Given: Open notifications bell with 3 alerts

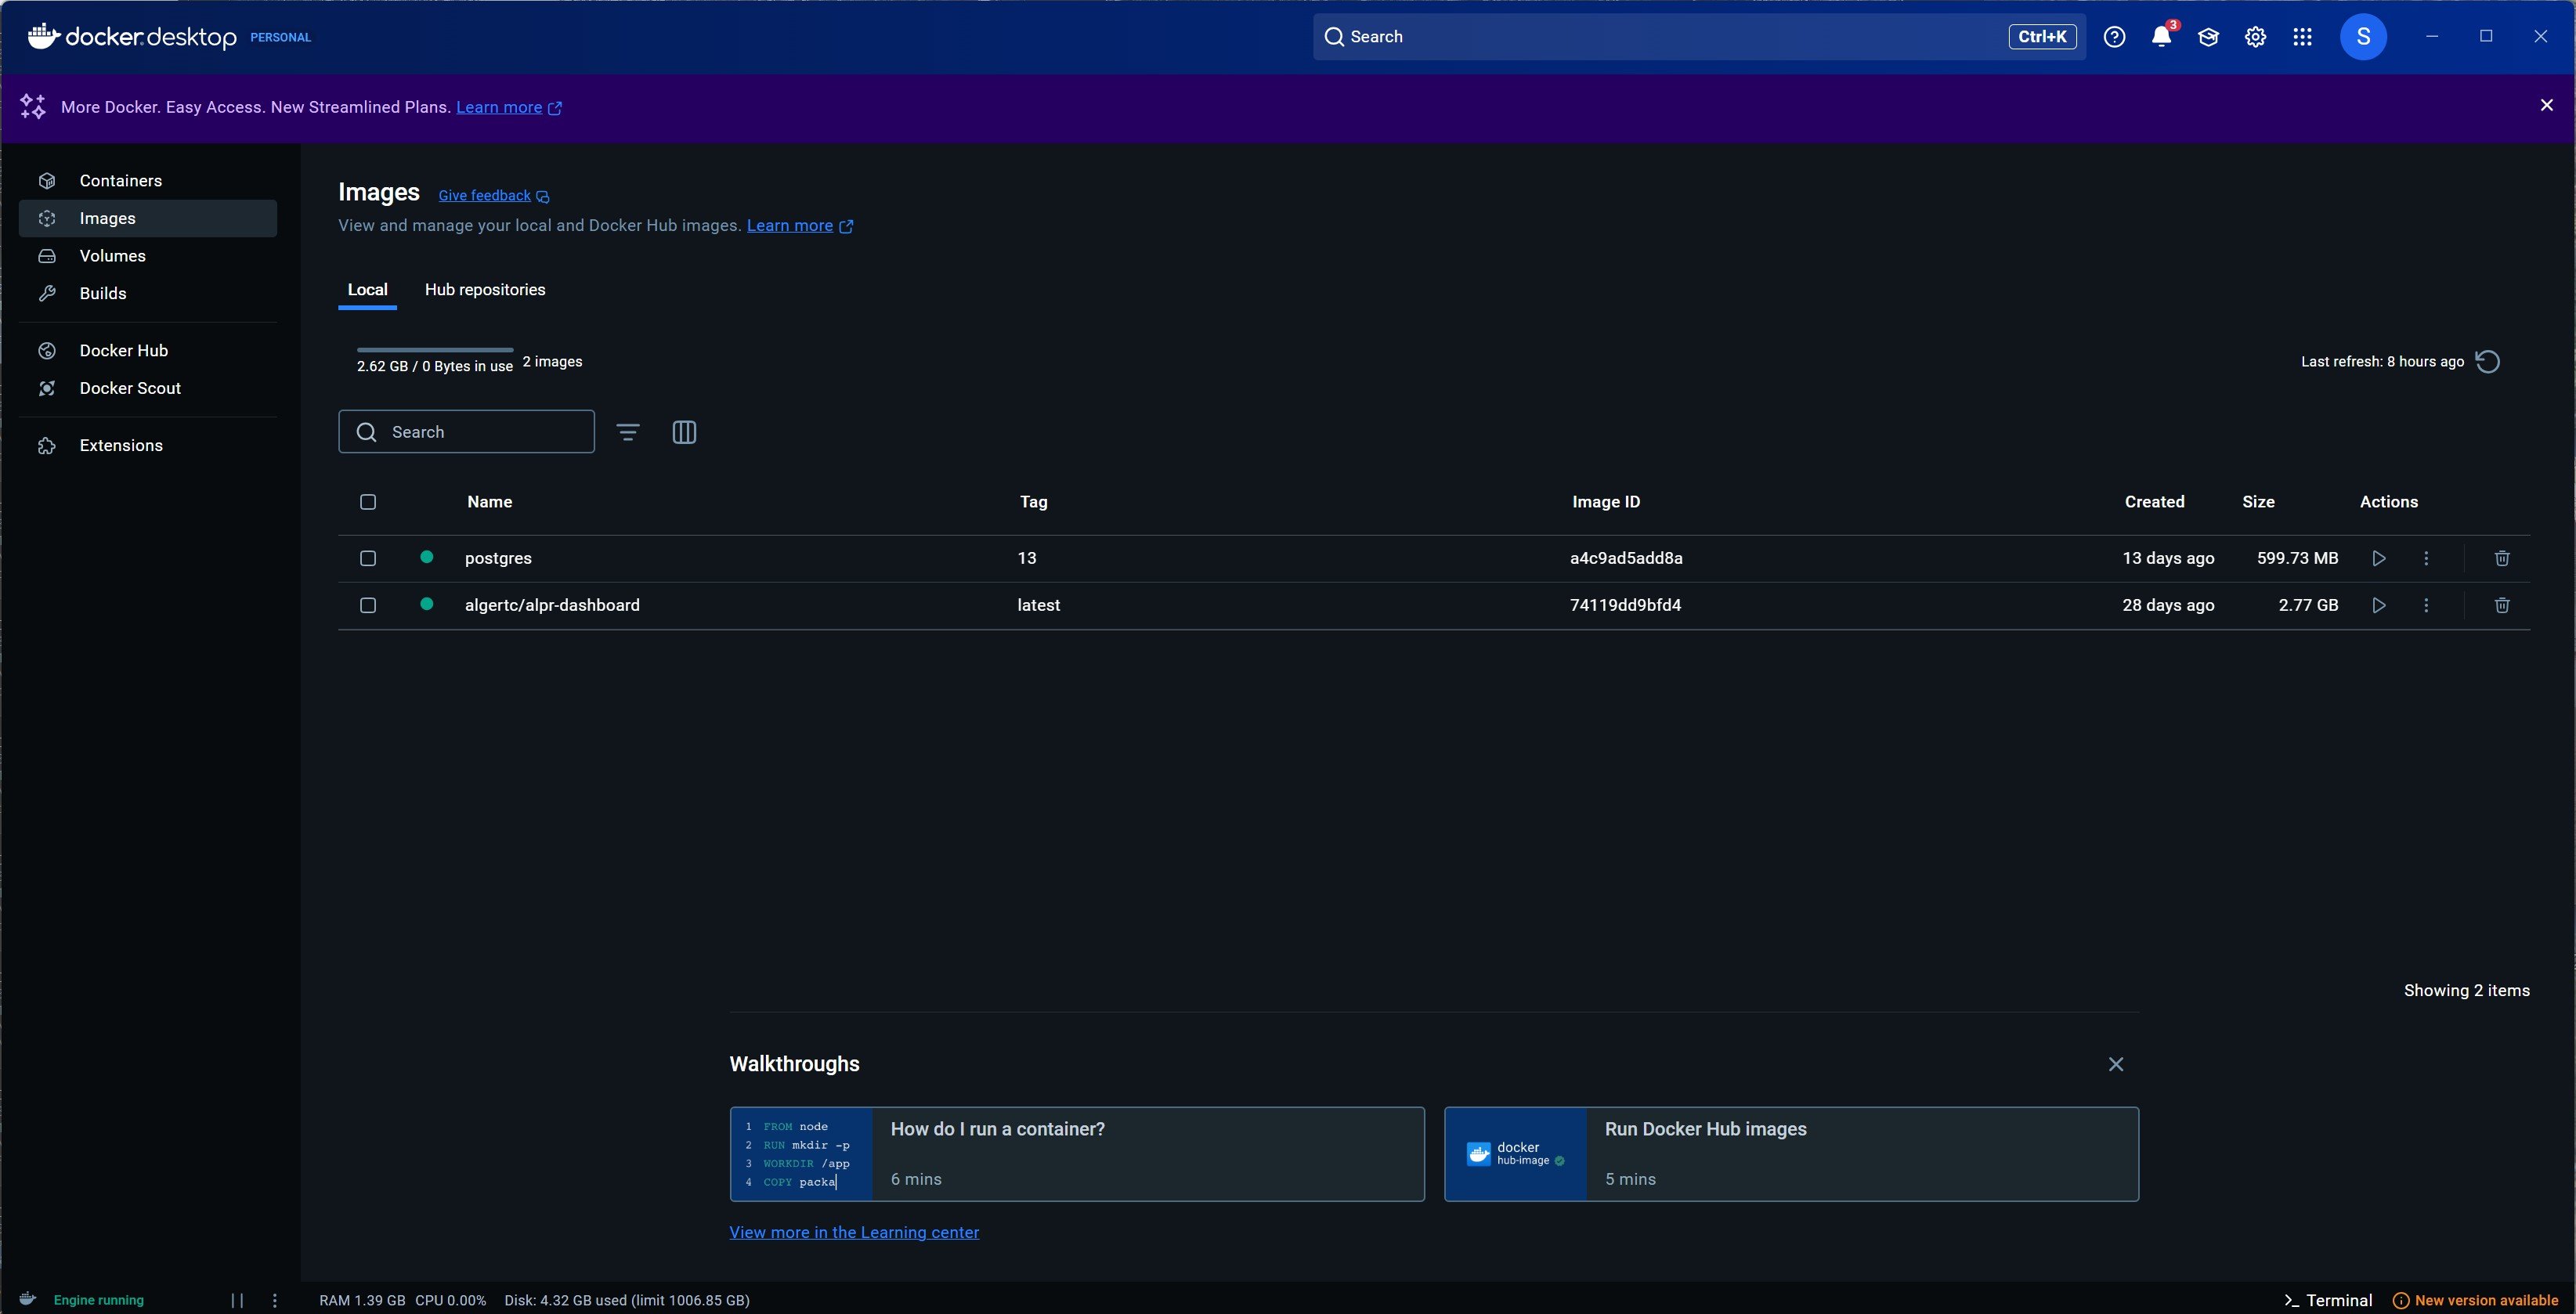Looking at the screenshot, I should click(2161, 37).
